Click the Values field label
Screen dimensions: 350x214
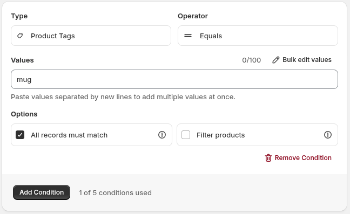click(22, 60)
